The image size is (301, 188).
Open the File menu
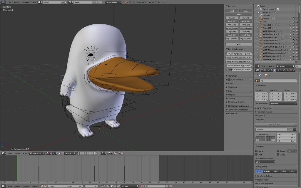tap(9, 2)
